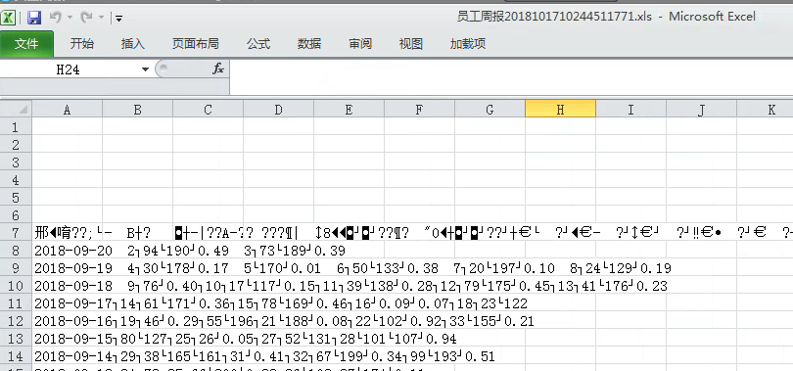Select row 9 header
The width and height of the screenshot is (793, 371).
tap(16, 268)
